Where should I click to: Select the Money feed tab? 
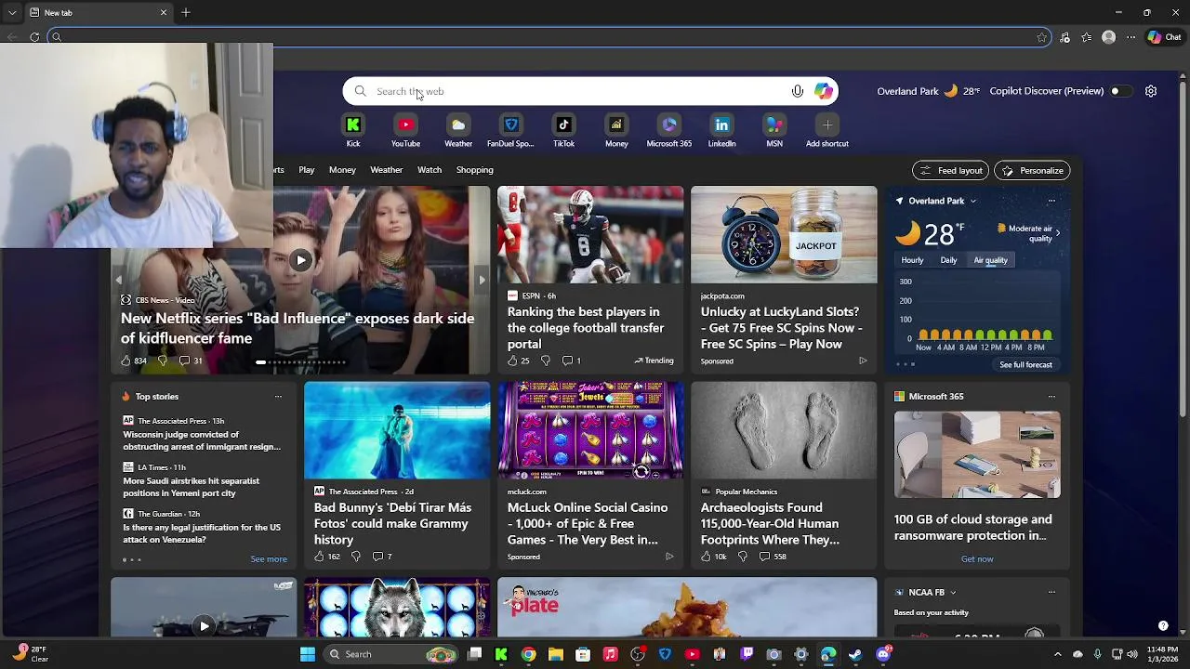coord(342,170)
